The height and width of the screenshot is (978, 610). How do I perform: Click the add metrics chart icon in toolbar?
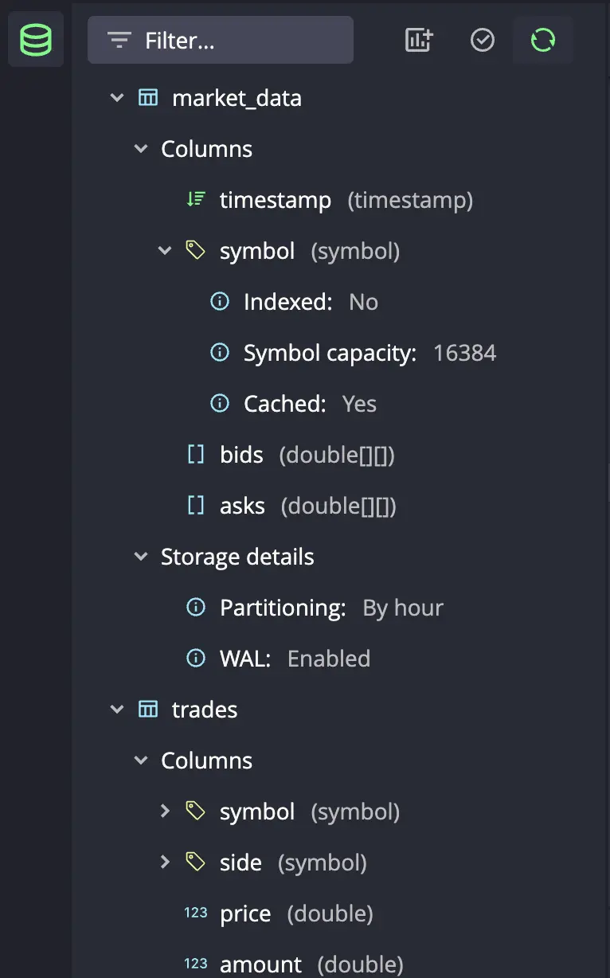(x=419, y=39)
